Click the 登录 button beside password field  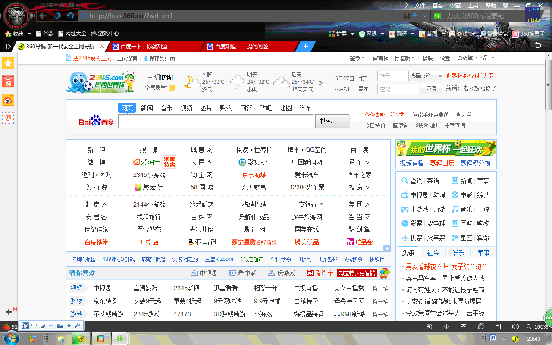coord(431,89)
